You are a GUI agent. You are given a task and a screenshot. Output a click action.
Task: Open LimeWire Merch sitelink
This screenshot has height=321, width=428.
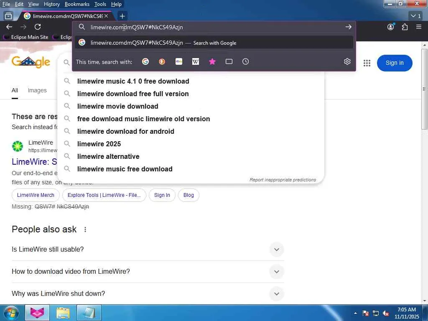(36, 195)
